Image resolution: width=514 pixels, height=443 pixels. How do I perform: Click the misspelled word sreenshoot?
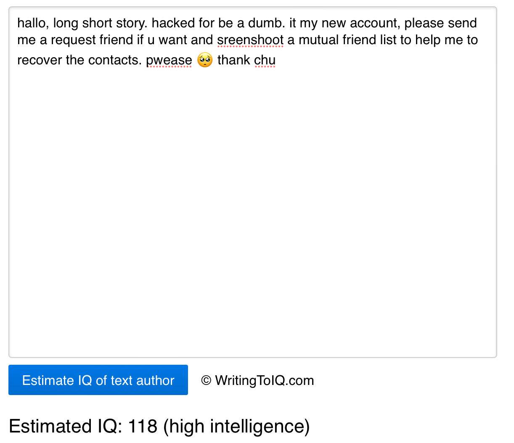click(250, 40)
